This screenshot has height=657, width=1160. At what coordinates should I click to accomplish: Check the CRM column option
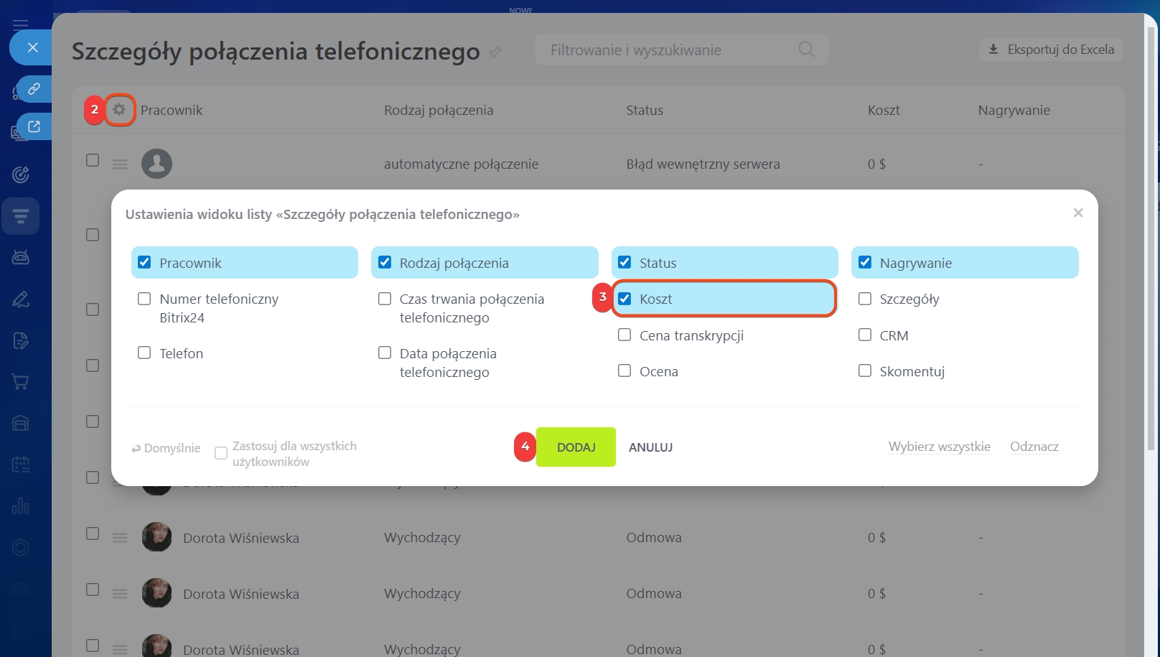865,335
